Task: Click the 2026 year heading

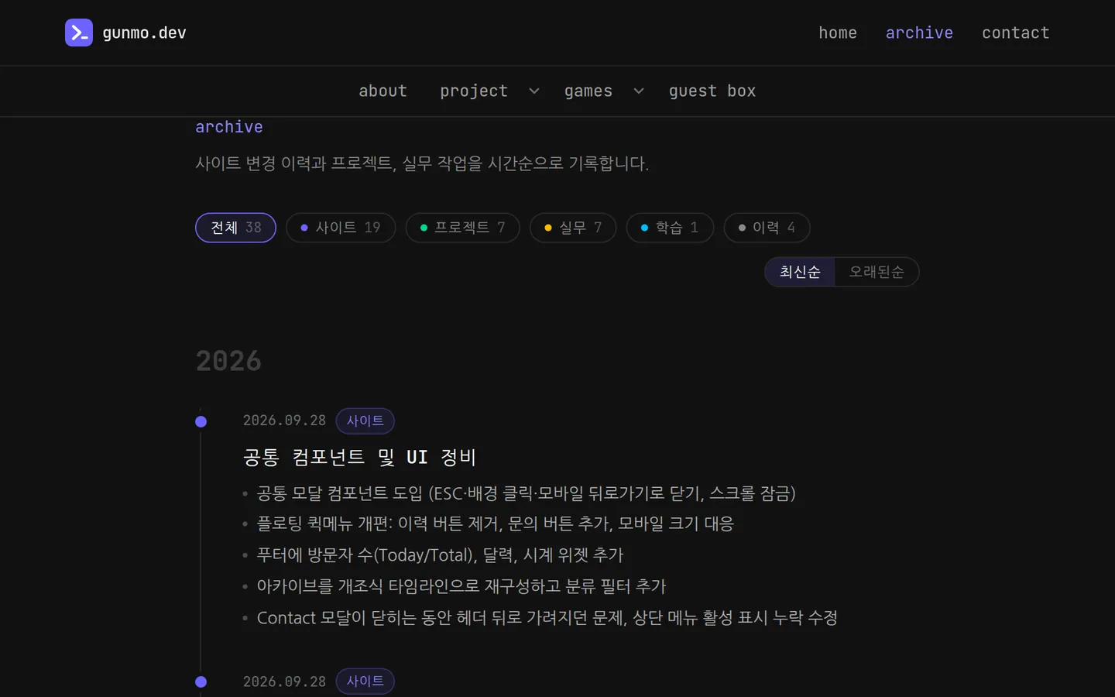Action: (228, 361)
